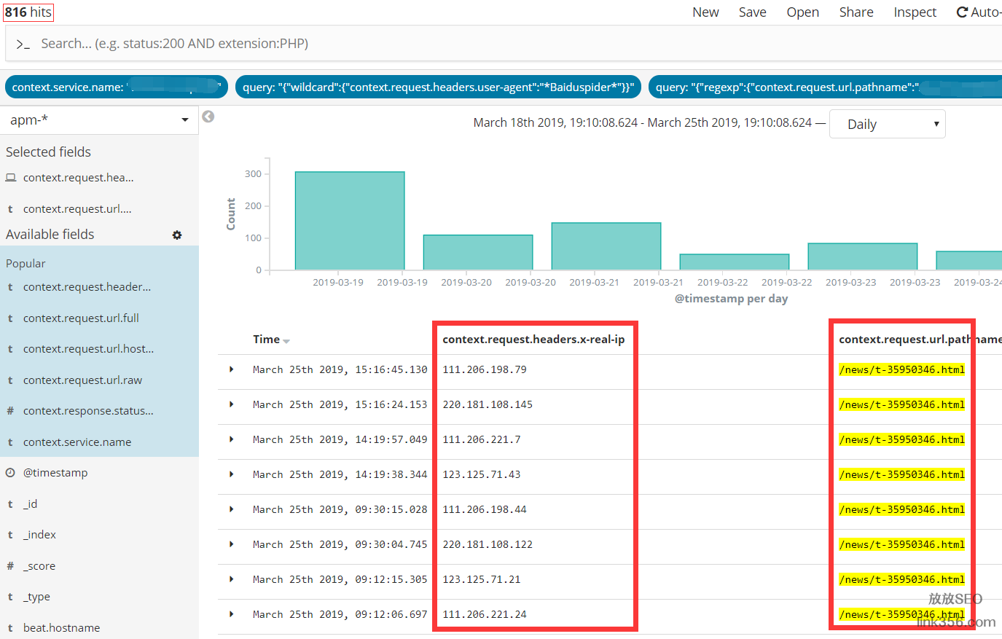Click the date range March 18th–25th link

(x=642, y=122)
